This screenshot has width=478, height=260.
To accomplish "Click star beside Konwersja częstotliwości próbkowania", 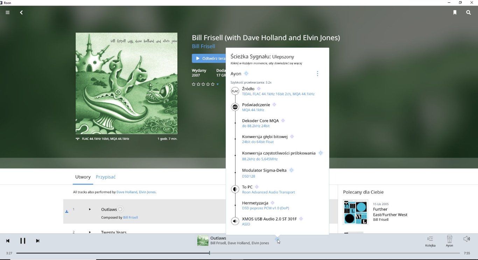I will (321, 153).
